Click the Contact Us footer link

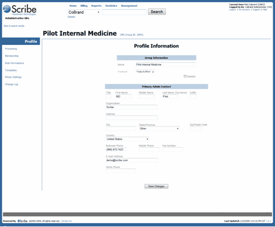pyautogui.click(x=66, y=221)
